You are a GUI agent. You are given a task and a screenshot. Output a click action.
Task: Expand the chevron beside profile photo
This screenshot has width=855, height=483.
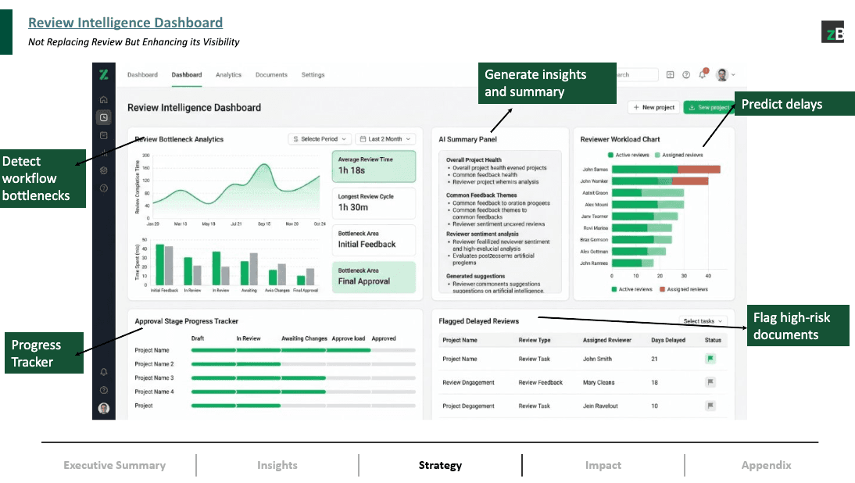click(733, 75)
